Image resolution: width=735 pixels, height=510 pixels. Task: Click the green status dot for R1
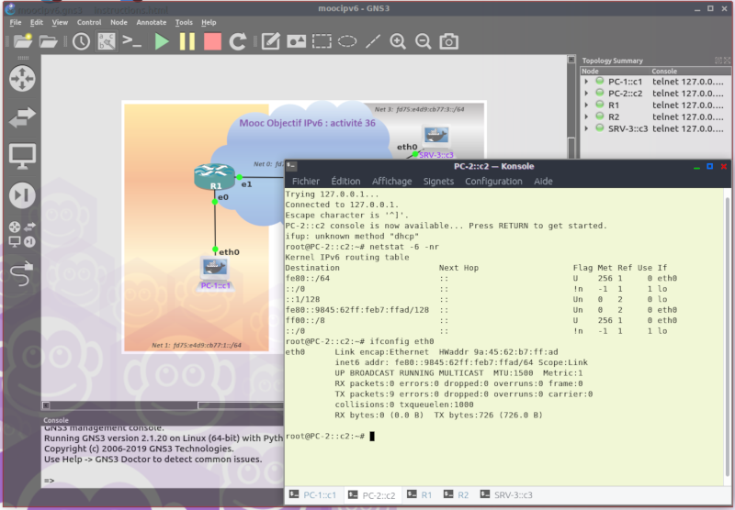(600, 105)
